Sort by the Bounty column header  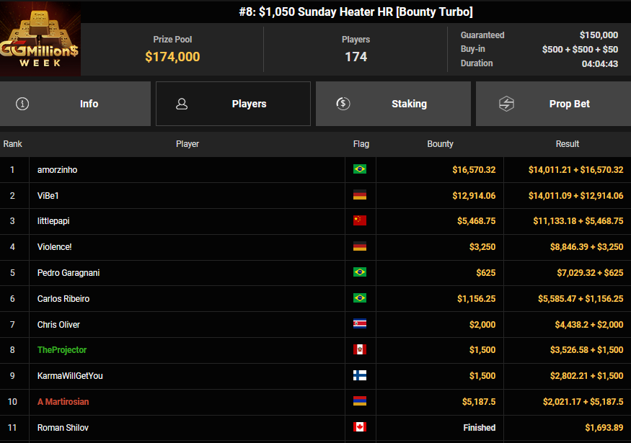pos(440,144)
